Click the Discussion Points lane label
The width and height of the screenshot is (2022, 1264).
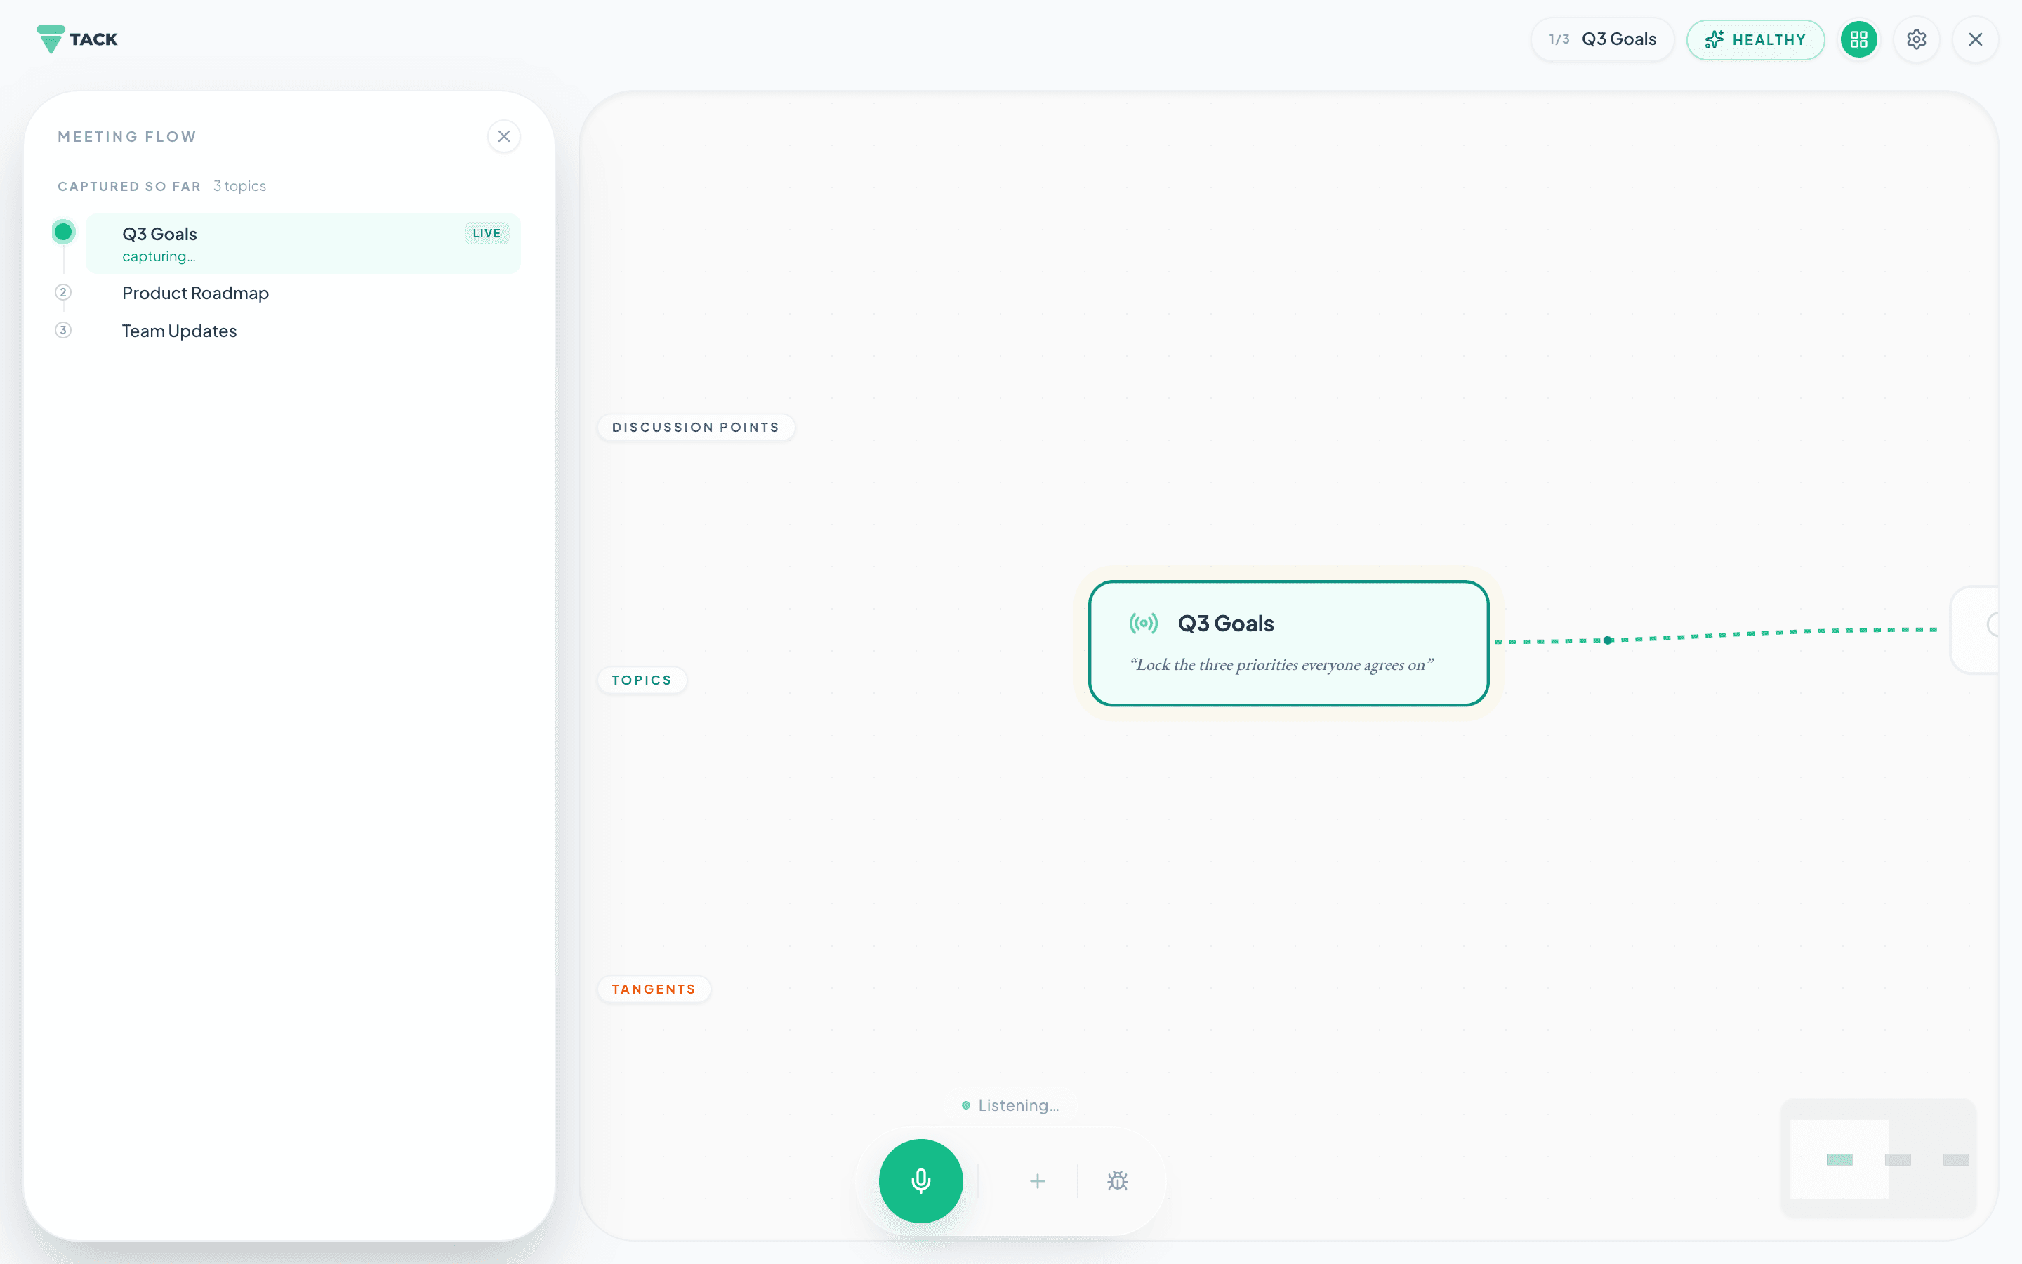[695, 427]
